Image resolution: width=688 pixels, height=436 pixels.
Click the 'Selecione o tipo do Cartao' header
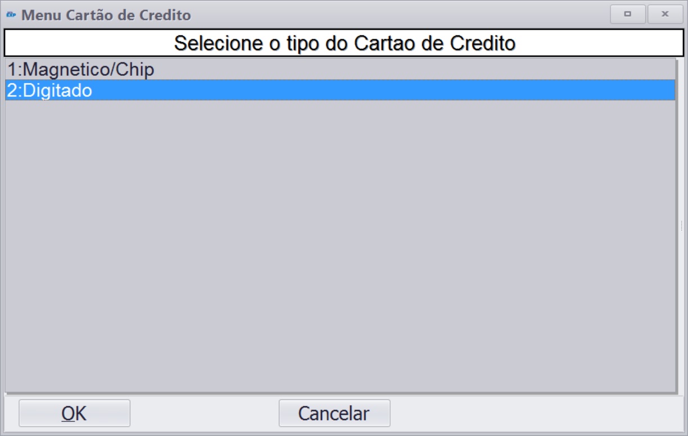[345, 43]
